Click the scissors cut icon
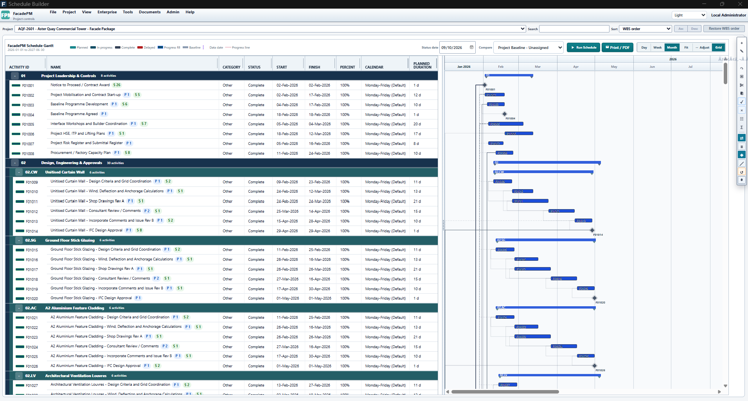The image size is (748, 401). 741,85
